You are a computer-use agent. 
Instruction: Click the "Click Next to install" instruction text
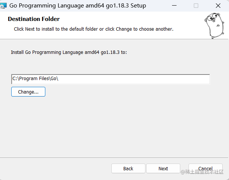coord(94,29)
